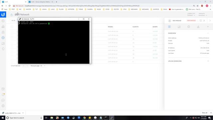Viewport: 213px width, 120px height.
Task: Click the All filter tab in devices page
Action: coord(13,21)
